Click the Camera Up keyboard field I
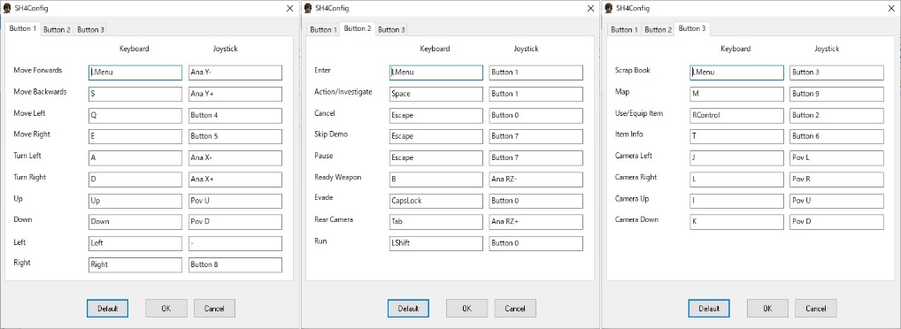Viewport: 901px width, 329px height. click(737, 201)
